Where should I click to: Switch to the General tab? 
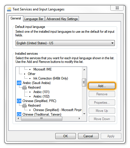pyautogui.click(x=16, y=18)
